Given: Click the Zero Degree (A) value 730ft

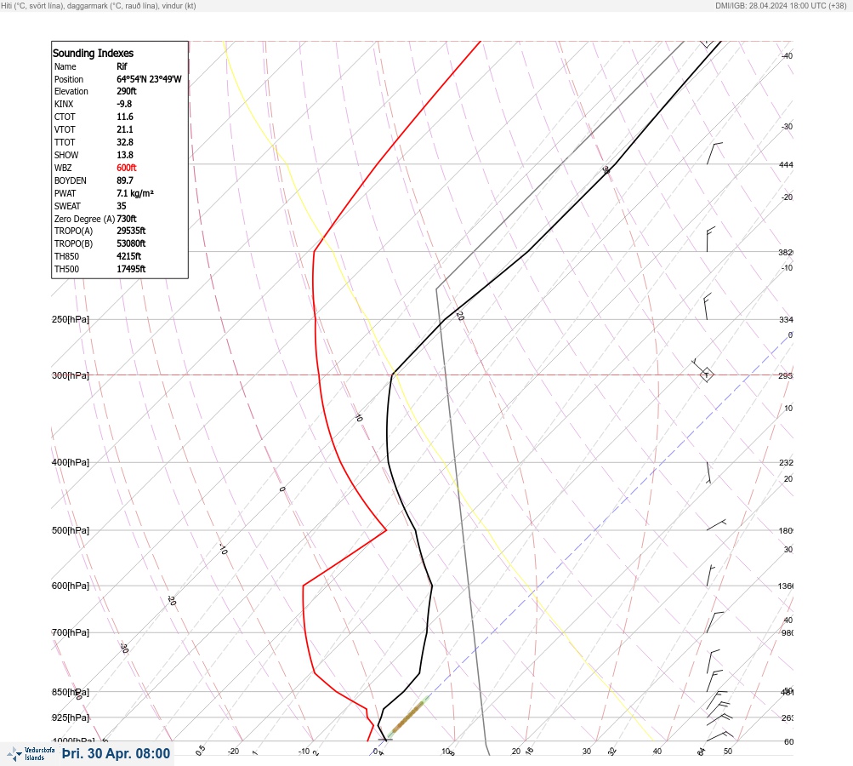Looking at the screenshot, I should 126,219.
